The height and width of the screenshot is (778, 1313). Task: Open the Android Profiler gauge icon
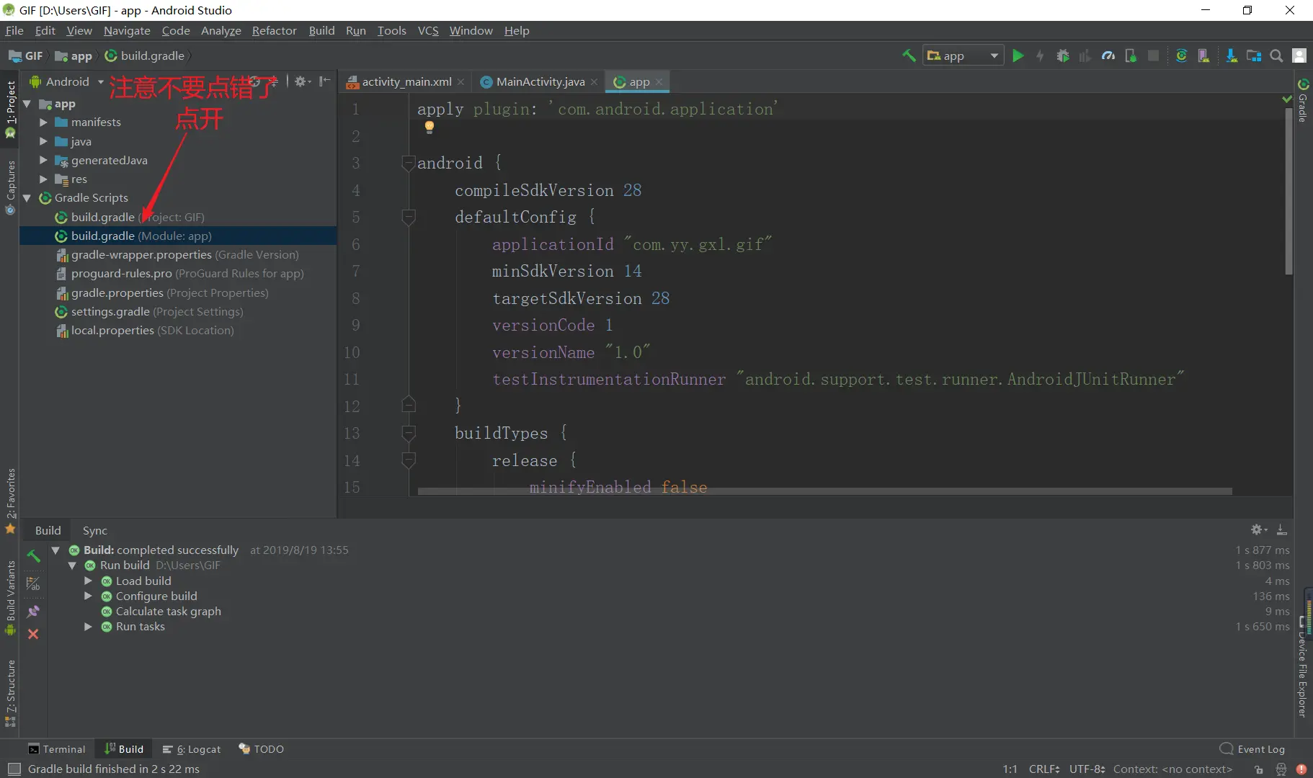pos(1108,56)
